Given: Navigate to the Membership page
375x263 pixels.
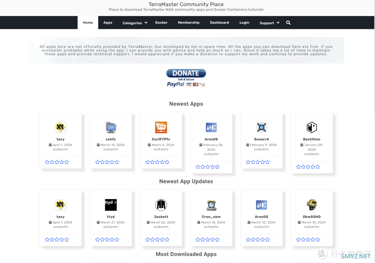Looking at the screenshot, I should tap(189, 22).
